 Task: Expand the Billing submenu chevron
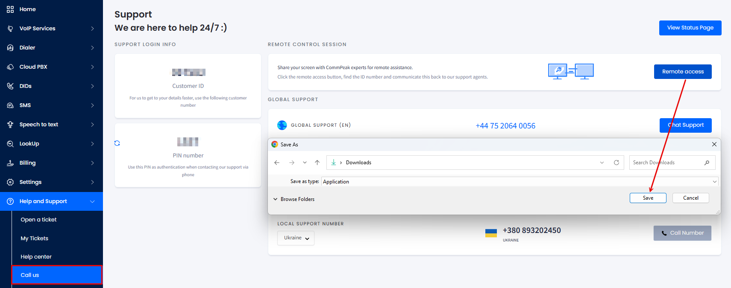click(92, 163)
